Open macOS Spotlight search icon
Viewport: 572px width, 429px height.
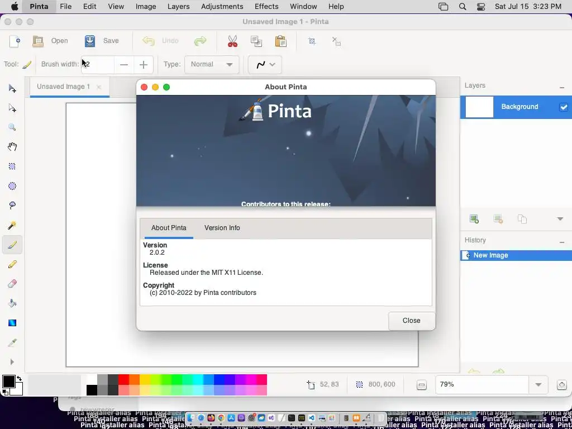pyautogui.click(x=463, y=7)
